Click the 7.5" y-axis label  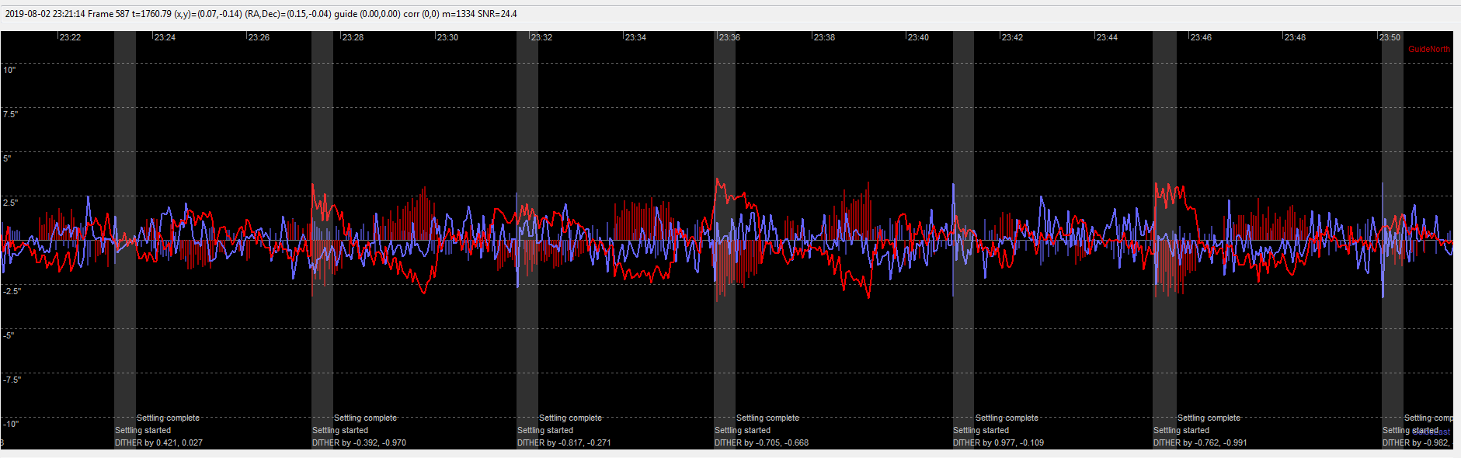10,114
